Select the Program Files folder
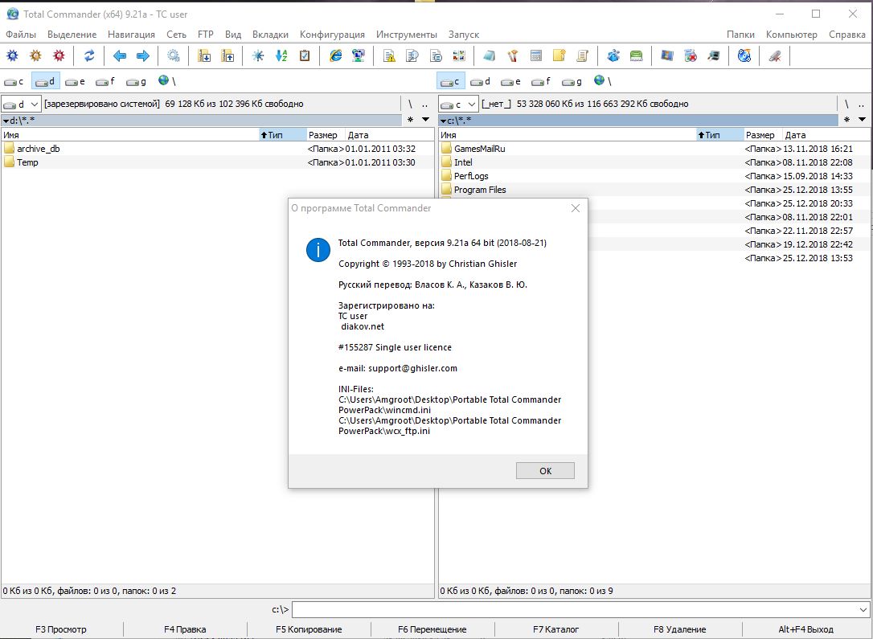 [654, 190]
